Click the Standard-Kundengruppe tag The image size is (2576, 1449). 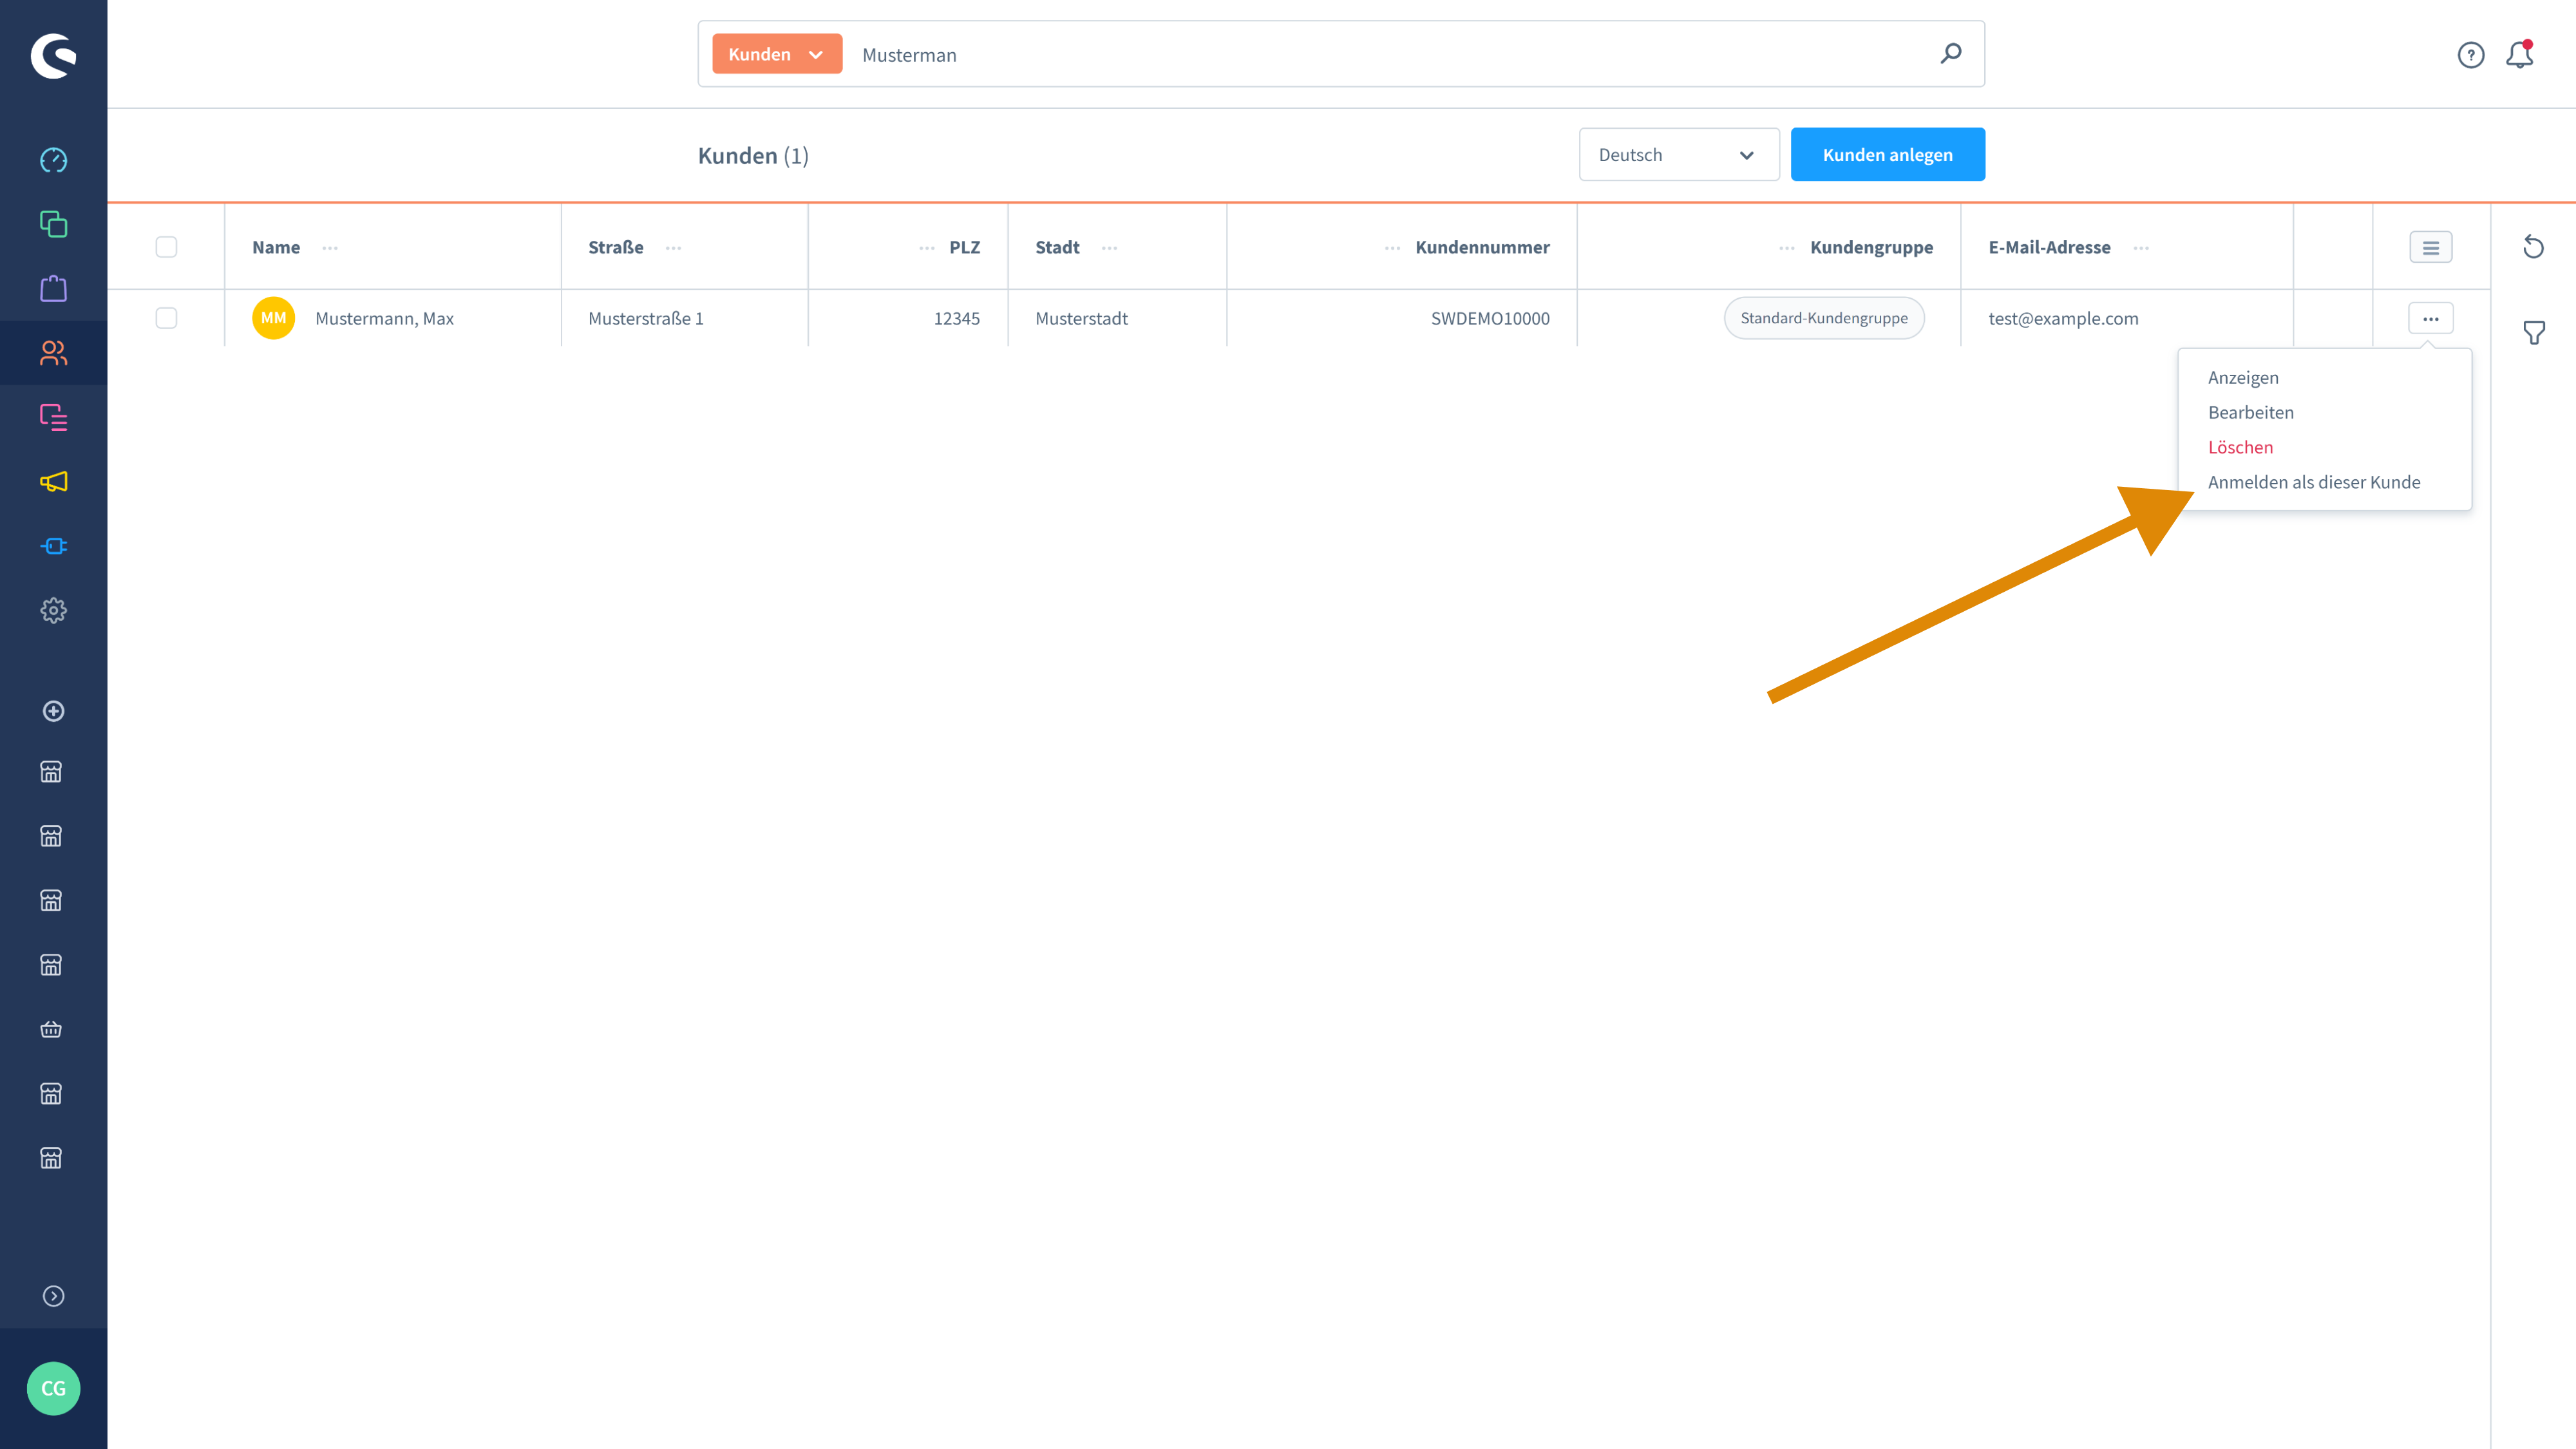point(1824,318)
